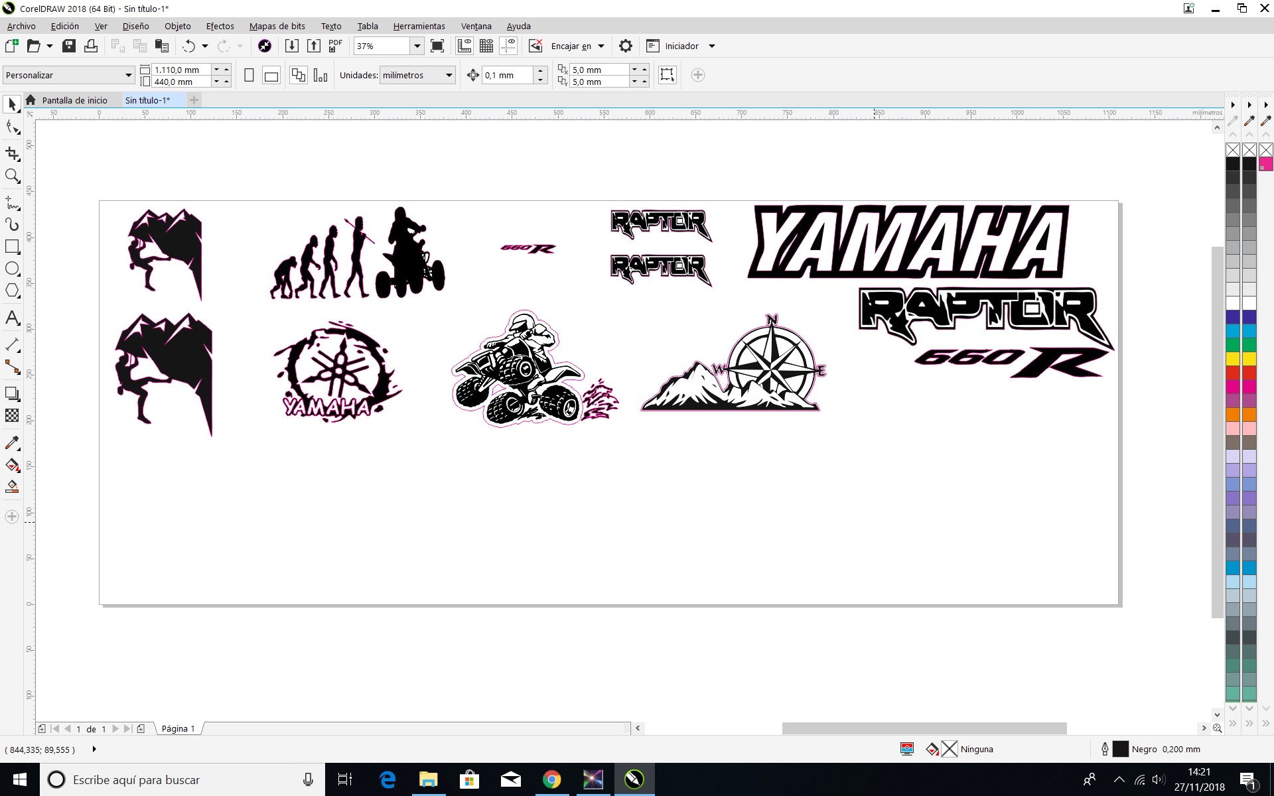Toggle Current Page layout option

pos(320,75)
